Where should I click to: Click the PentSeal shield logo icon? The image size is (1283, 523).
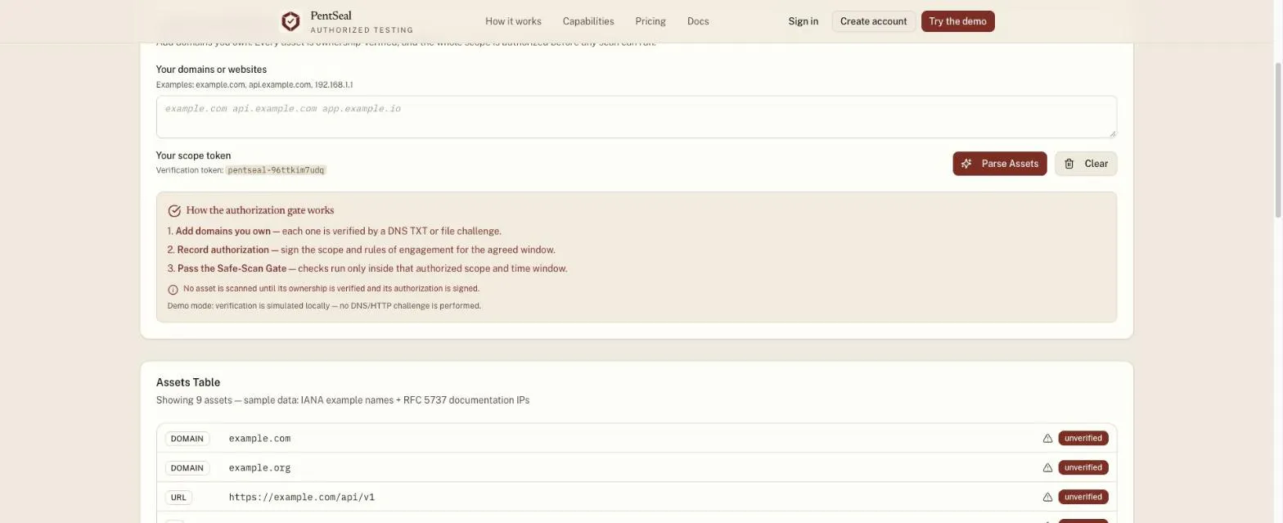[290, 21]
